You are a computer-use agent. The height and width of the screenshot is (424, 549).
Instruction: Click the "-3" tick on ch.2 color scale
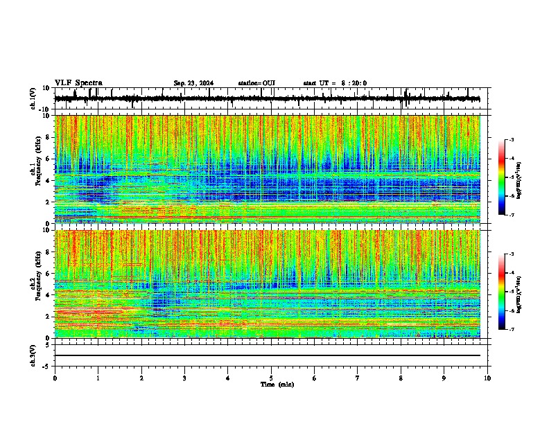pos(512,254)
